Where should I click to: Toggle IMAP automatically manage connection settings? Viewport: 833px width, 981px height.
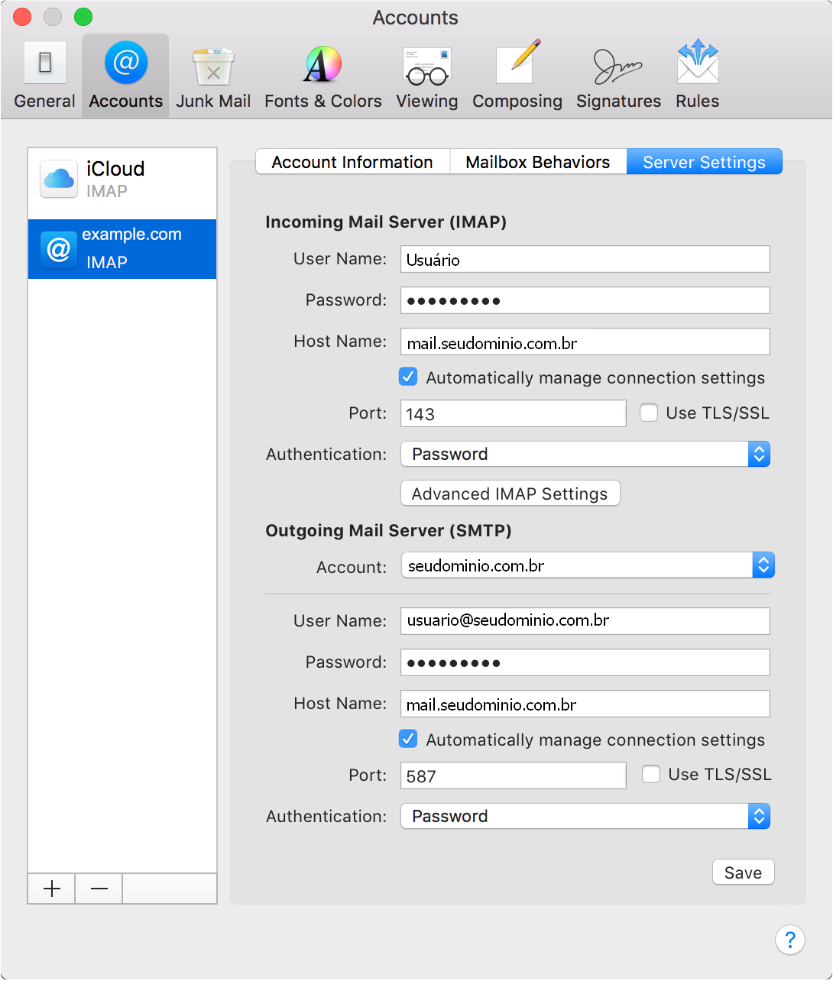[408, 377]
